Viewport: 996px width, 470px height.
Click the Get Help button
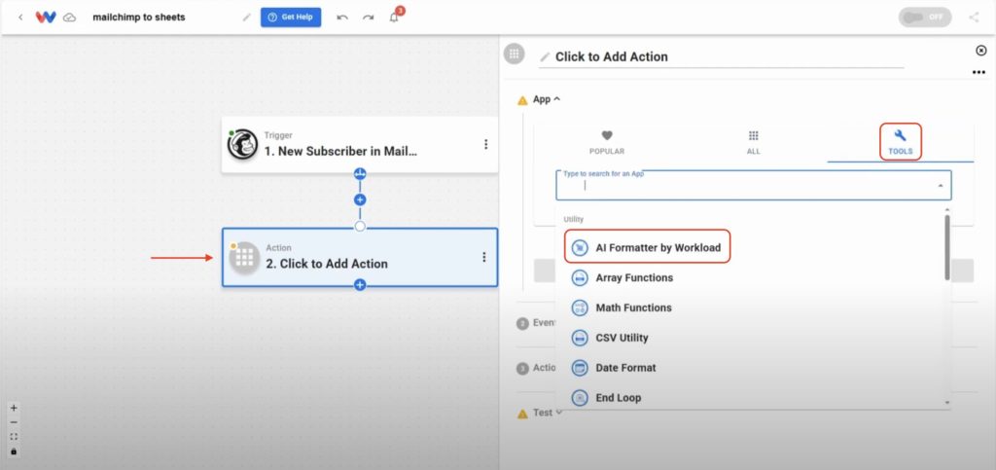[x=291, y=18]
